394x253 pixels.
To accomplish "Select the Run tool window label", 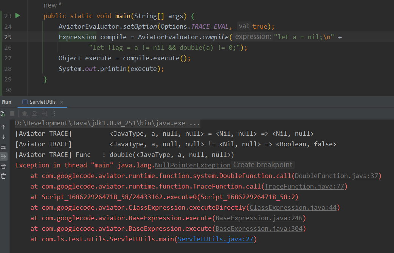I will pyautogui.click(x=6, y=101).
